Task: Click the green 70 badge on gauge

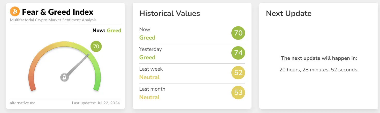Action: point(96,46)
